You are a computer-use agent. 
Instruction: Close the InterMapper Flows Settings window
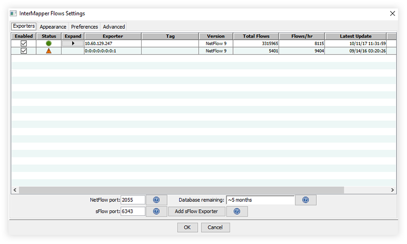392,13
